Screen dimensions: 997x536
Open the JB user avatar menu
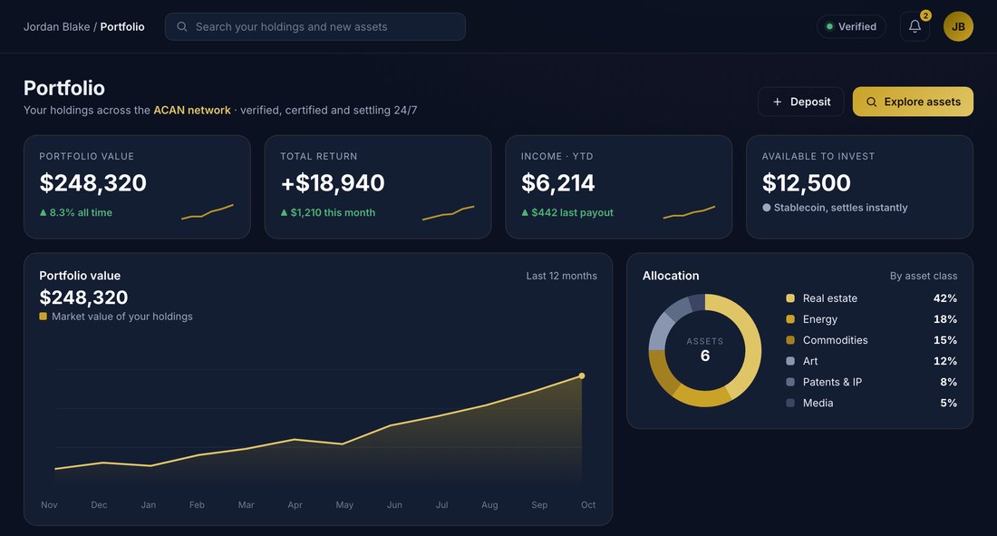[958, 26]
